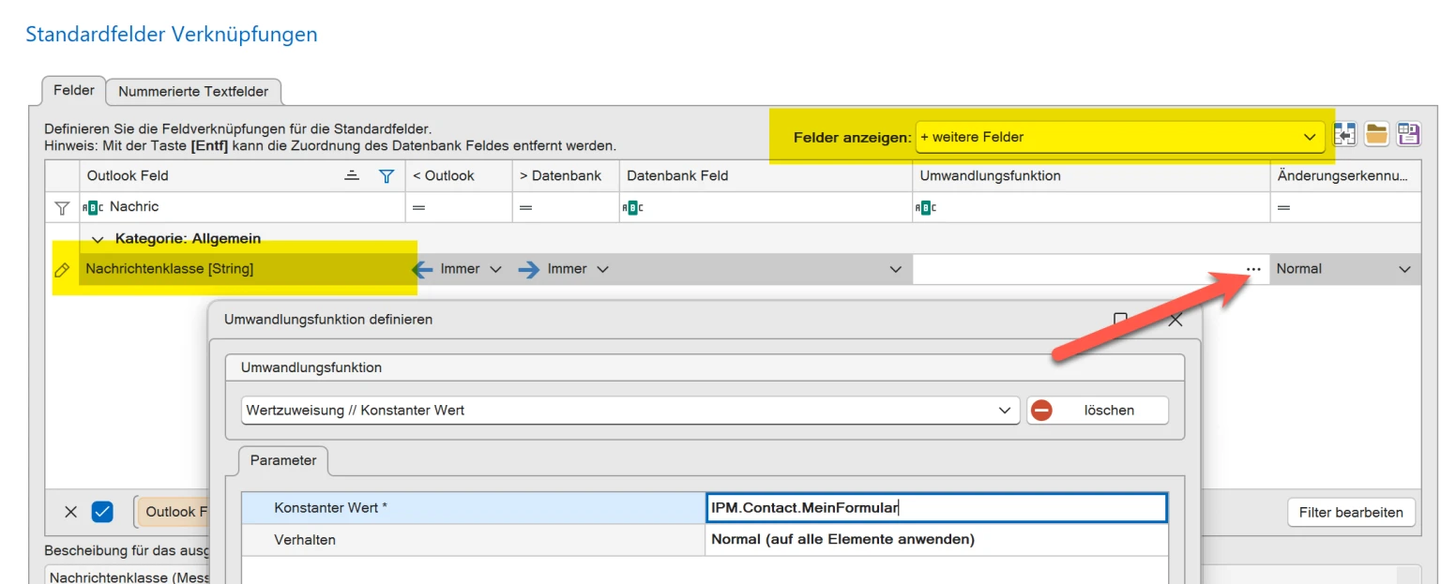Click the Filter bearbeiten button

[x=1351, y=512]
